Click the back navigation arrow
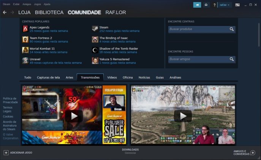This screenshot has height=160, width=261. (5, 12)
